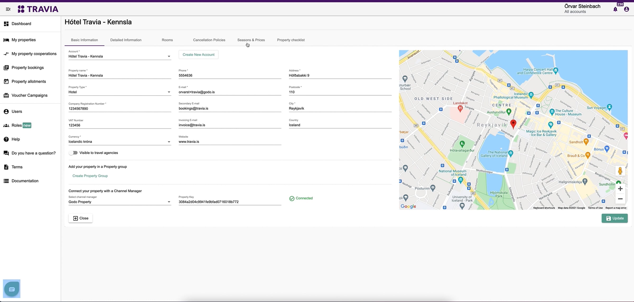Open the Rooms tab

tap(167, 40)
